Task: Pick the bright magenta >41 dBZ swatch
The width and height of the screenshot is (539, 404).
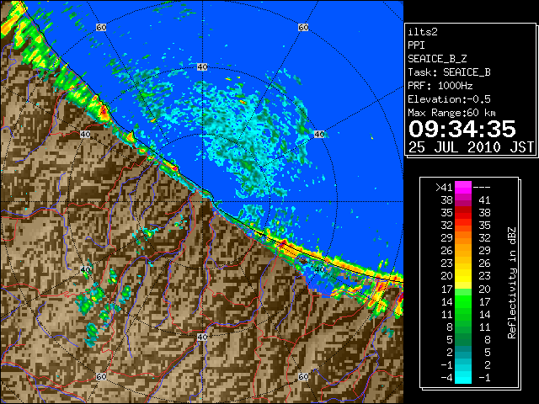Action: point(463,188)
